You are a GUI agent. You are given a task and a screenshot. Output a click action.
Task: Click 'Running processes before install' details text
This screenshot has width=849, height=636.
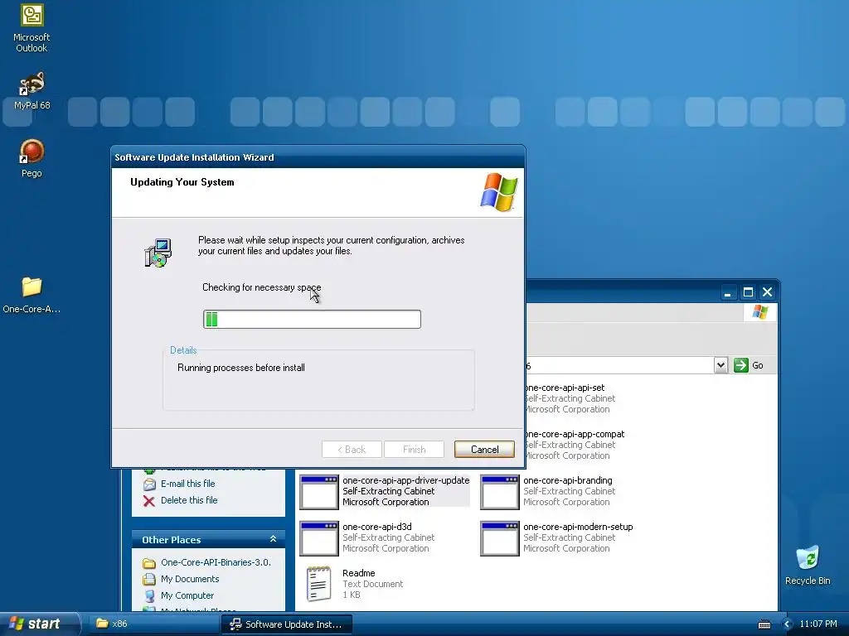coord(241,368)
